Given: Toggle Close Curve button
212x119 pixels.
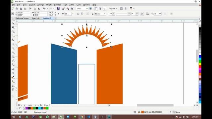Looking at the screenshot, I should click(x=142, y=14).
